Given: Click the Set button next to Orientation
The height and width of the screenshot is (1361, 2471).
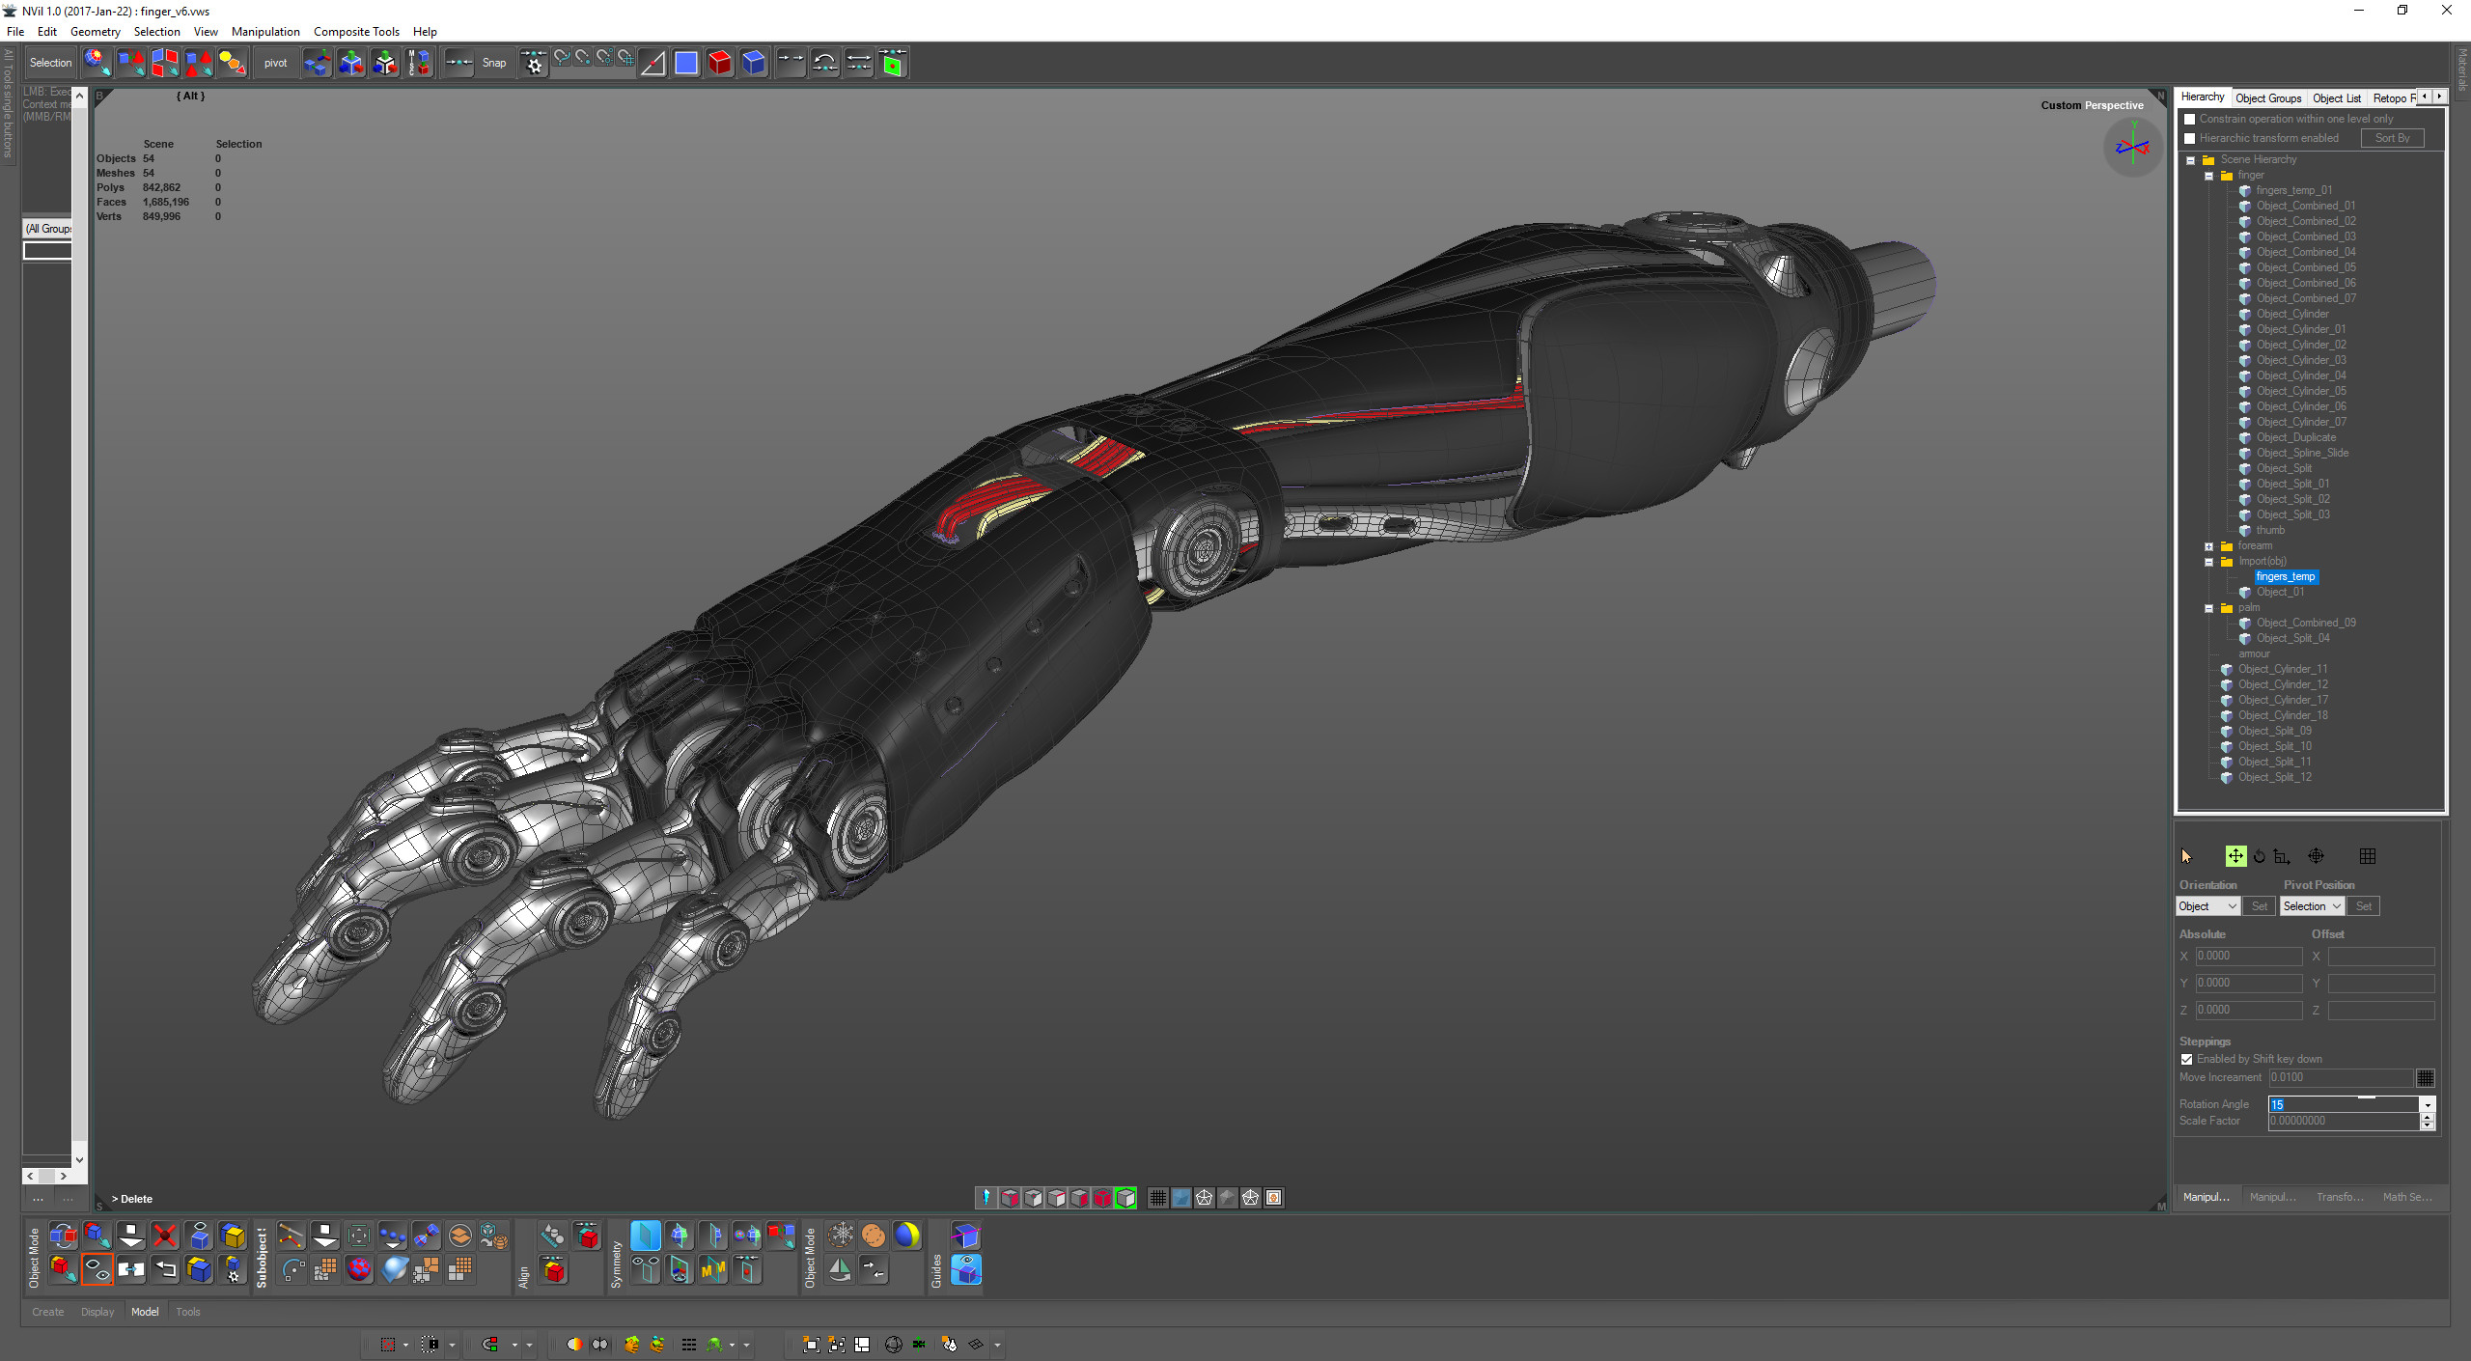Looking at the screenshot, I should click(x=2259, y=905).
